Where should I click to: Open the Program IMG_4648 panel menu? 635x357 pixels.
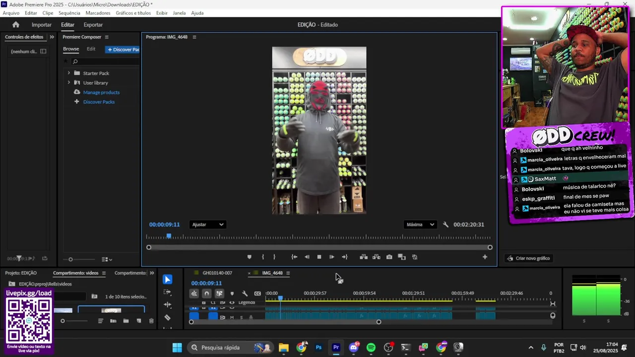pyautogui.click(x=194, y=37)
